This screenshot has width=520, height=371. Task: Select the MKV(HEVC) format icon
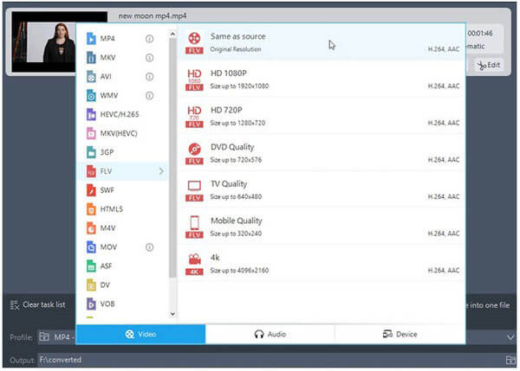coord(91,133)
